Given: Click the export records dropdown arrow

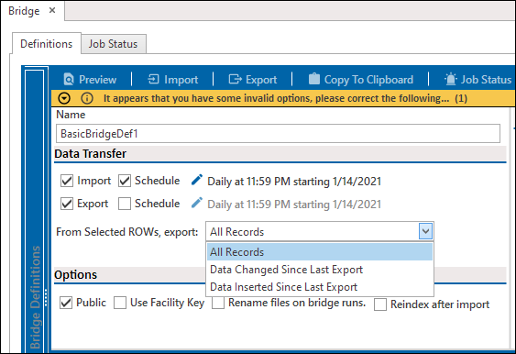Looking at the screenshot, I should click(425, 231).
